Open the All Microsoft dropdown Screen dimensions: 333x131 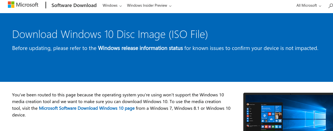tap(309, 6)
